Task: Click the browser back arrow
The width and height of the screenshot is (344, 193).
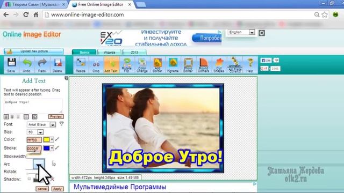Action: [x=6, y=14]
